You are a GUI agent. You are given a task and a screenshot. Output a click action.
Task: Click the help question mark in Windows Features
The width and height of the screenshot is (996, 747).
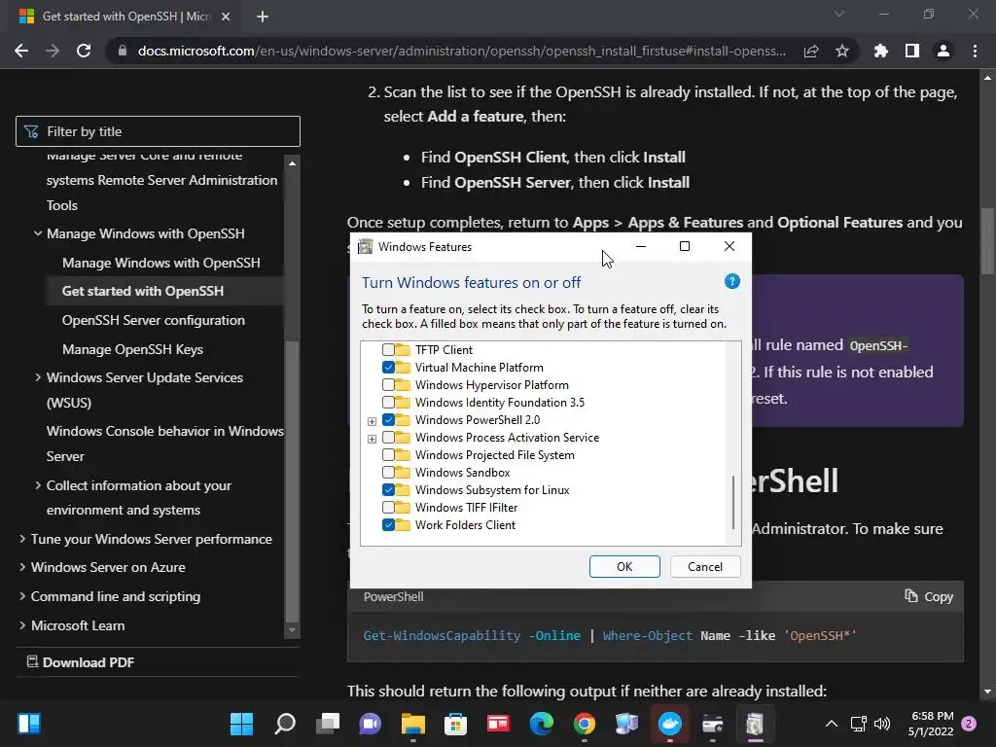[731, 281]
